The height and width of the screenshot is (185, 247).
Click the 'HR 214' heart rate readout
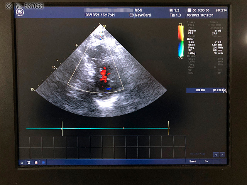(221, 10)
